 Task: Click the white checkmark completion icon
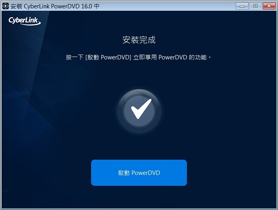pos(141,109)
